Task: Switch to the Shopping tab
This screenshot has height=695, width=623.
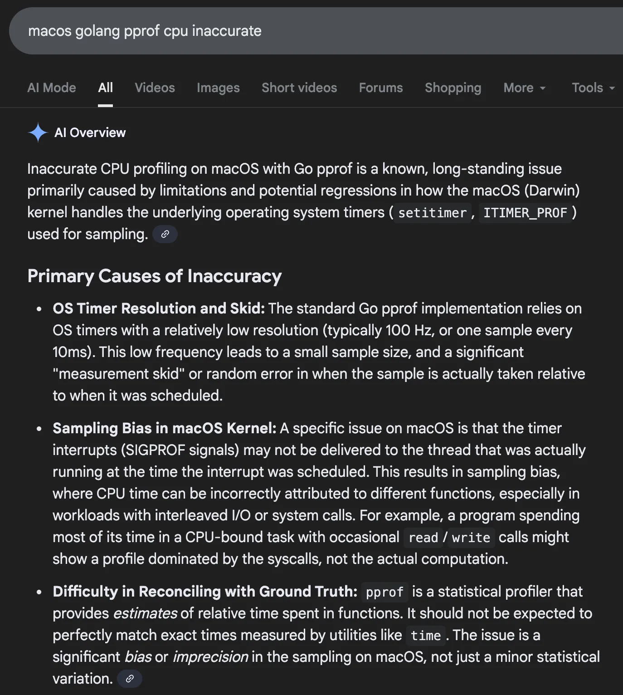Action: 453,88
